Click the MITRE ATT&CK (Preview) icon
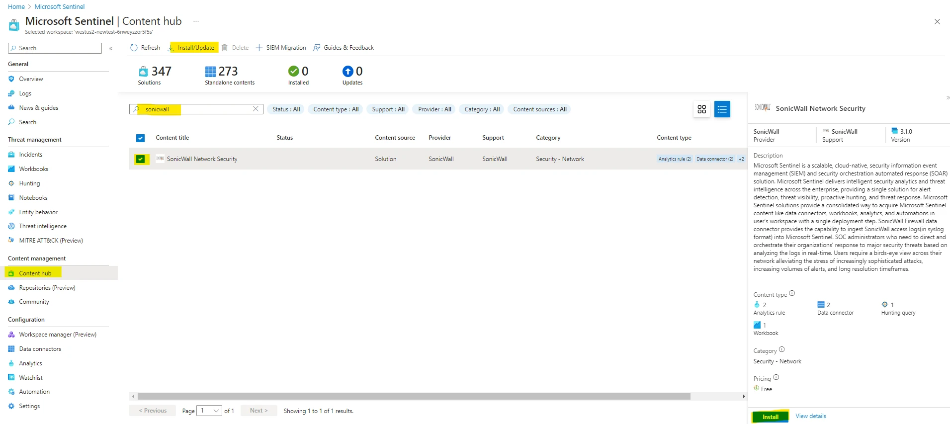Viewport: 950px width, 424px height. click(11, 241)
